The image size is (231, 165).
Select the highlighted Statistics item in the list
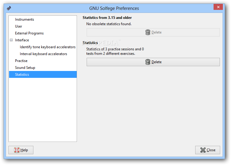(x=43, y=75)
